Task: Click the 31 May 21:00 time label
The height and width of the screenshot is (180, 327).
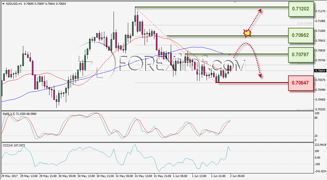Action: click(x=162, y=176)
